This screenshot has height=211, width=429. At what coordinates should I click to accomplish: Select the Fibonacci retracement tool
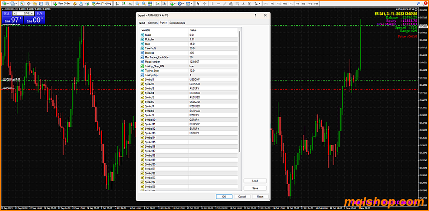[x=237, y=3]
